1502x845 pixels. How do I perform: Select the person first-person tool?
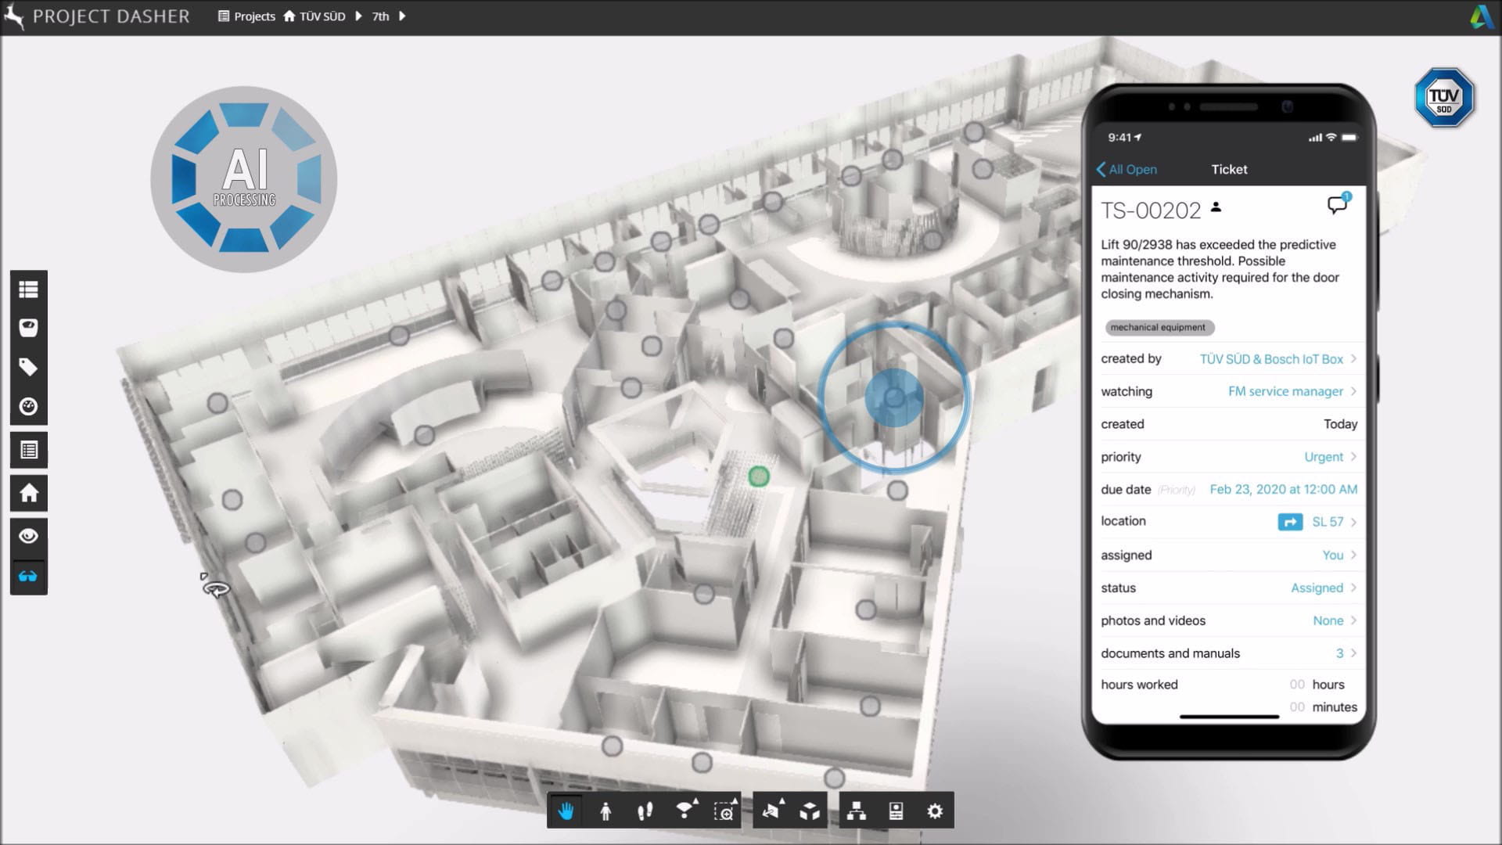pyautogui.click(x=605, y=811)
